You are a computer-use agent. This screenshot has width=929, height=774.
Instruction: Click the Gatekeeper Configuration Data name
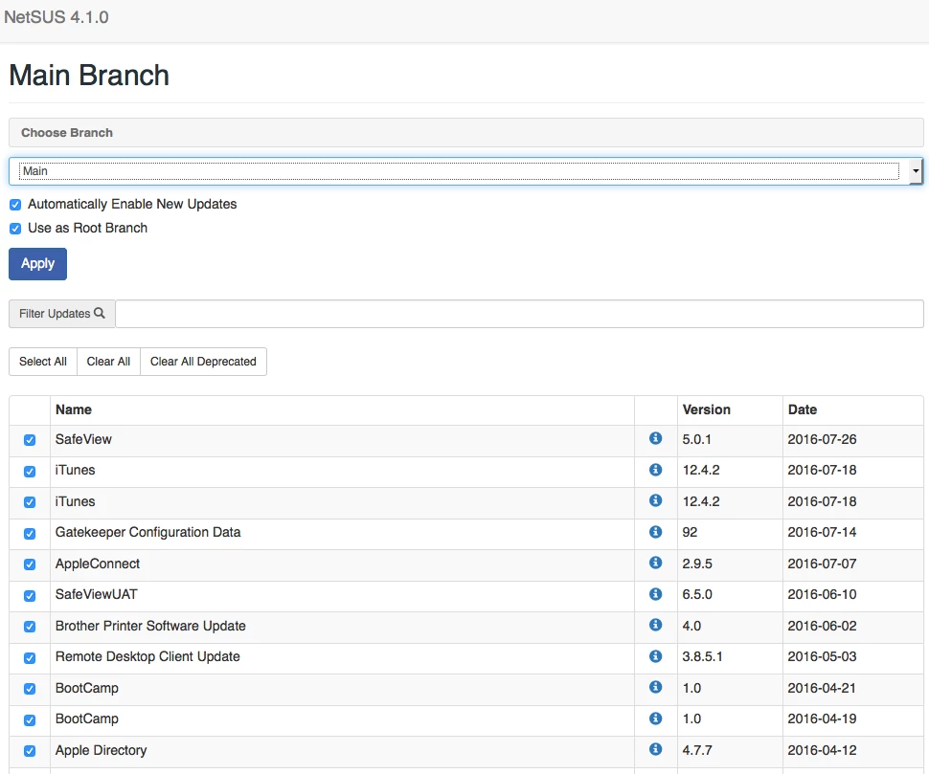(x=148, y=532)
